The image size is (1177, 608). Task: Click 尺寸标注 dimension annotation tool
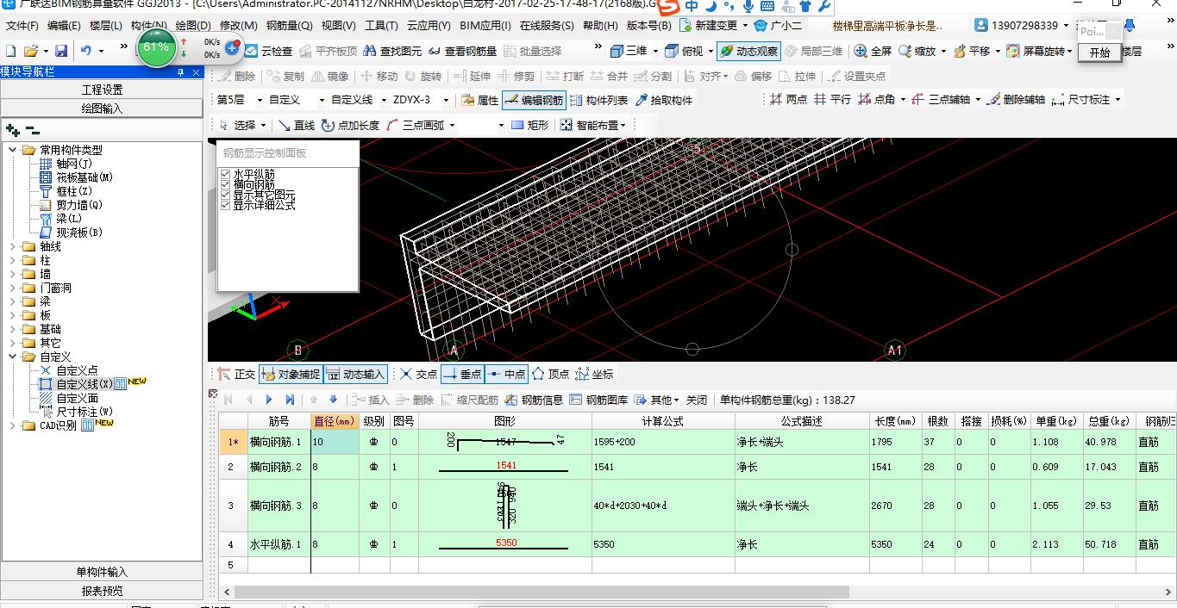pos(1080,100)
